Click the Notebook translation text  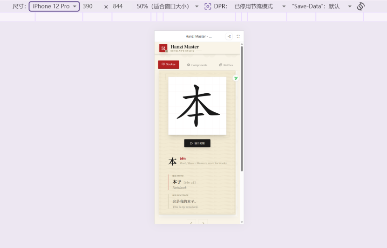tap(179, 188)
